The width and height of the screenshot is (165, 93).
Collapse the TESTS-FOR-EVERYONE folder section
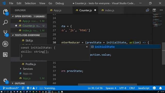pos(13,35)
